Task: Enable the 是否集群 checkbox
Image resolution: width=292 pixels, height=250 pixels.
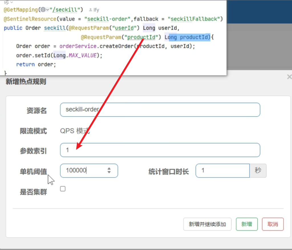Action: click(x=63, y=189)
